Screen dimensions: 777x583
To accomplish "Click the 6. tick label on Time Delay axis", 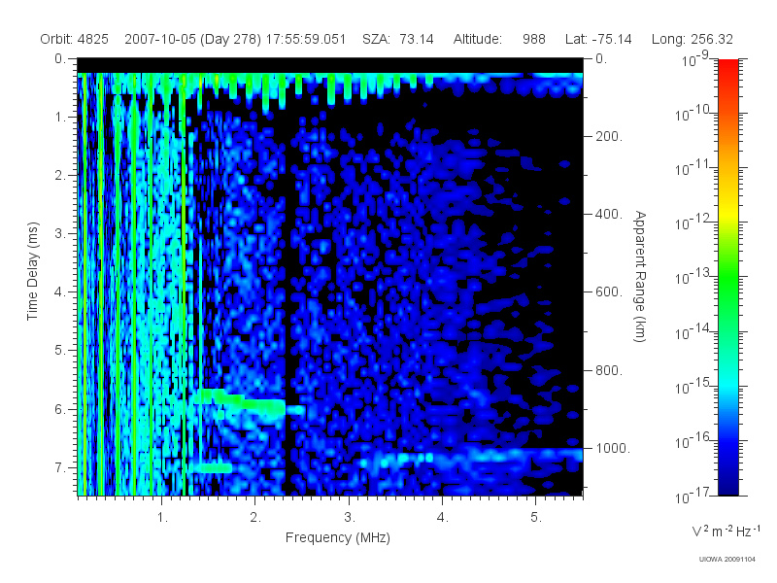I will 60,409.
